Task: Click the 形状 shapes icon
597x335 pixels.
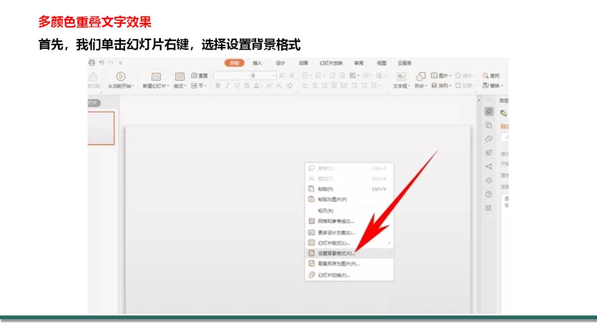Action: tap(421, 77)
